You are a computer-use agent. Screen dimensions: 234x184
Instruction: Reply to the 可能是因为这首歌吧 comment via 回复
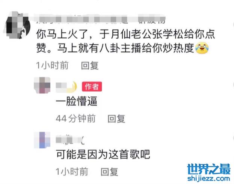[109, 172]
